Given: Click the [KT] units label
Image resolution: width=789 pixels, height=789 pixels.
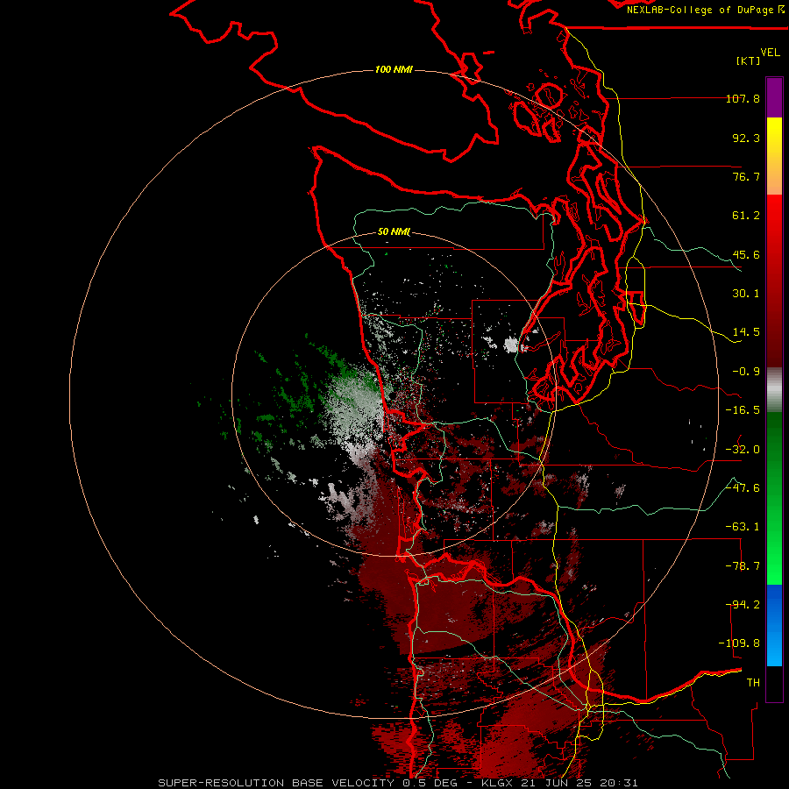Looking at the screenshot, I should [x=749, y=60].
